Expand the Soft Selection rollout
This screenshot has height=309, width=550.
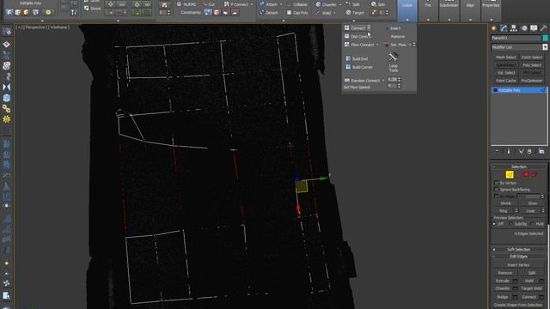coord(518,250)
